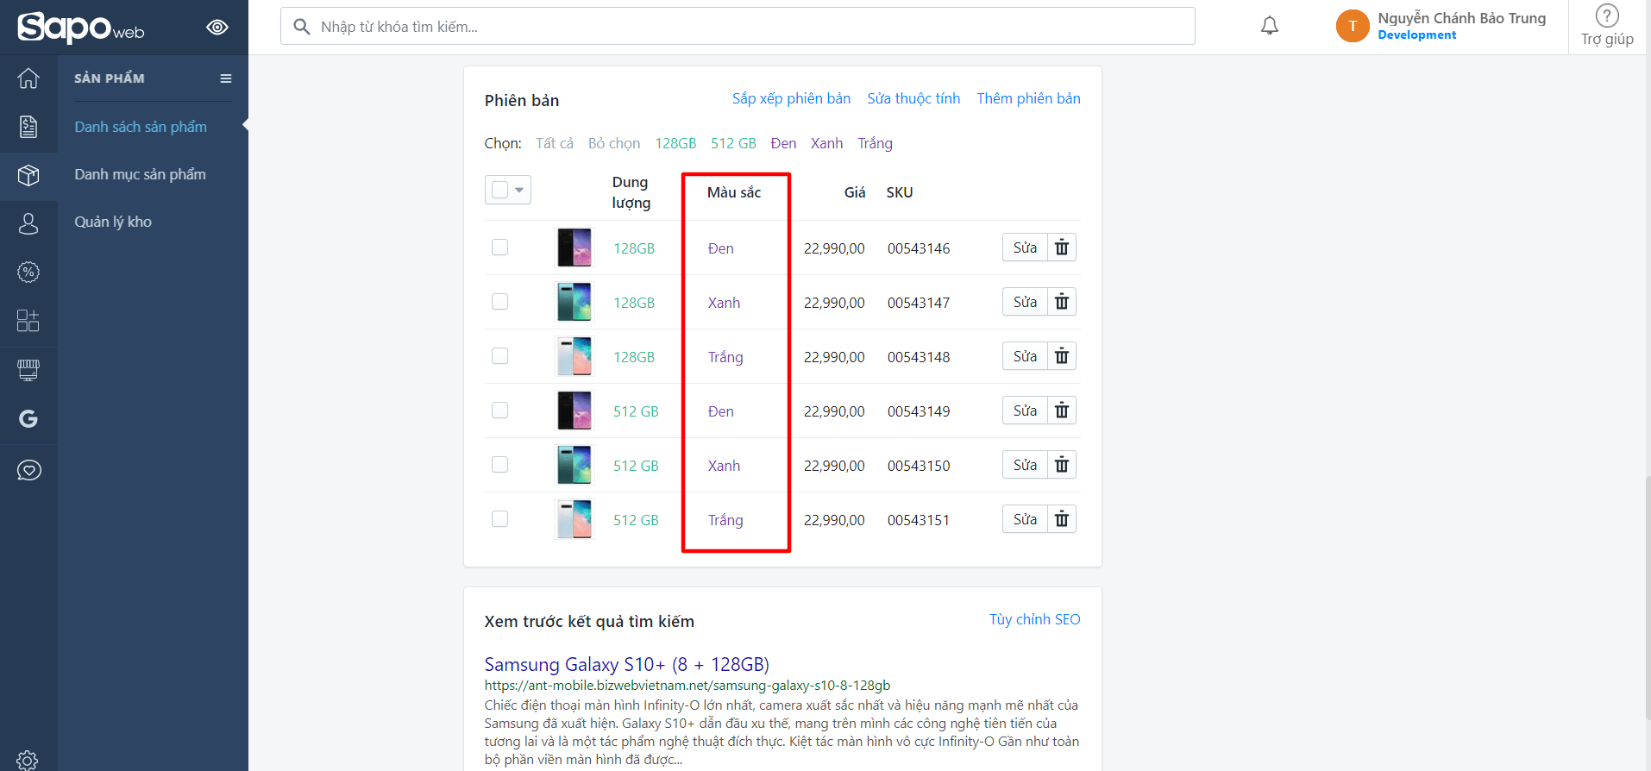Image resolution: width=1651 pixels, height=771 pixels.
Task: Open the phone thumbnail for SKU 00543151
Action: point(574,519)
